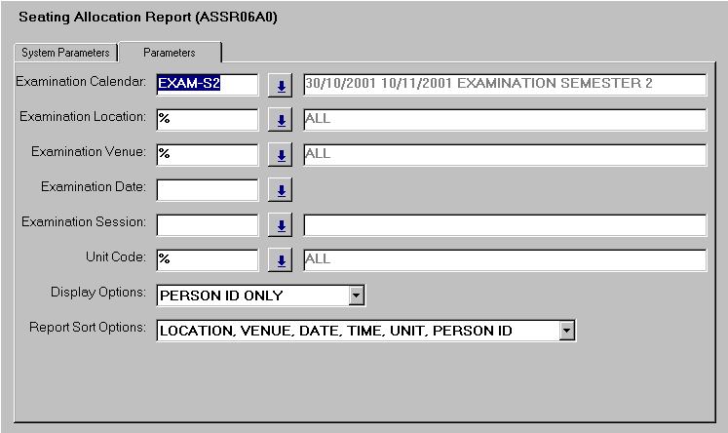The height and width of the screenshot is (433, 728).
Task: Focus the empty Examination Session code field
Action: (207, 225)
